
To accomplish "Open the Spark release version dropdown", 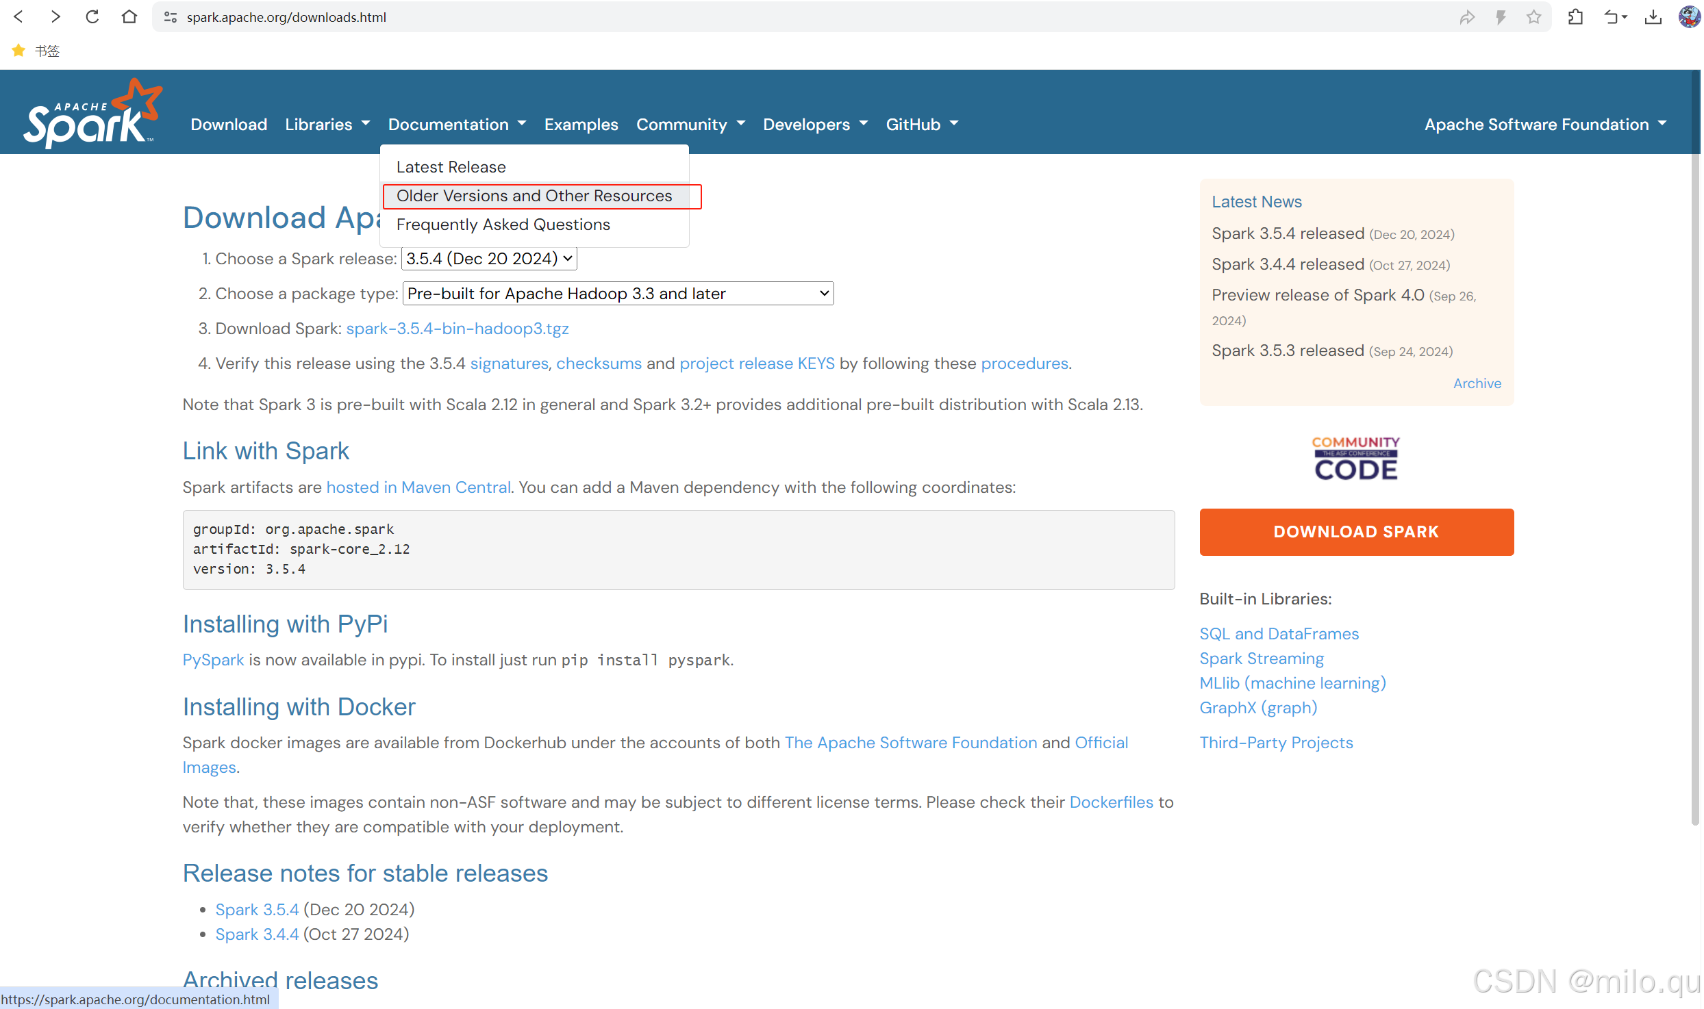I will (489, 259).
